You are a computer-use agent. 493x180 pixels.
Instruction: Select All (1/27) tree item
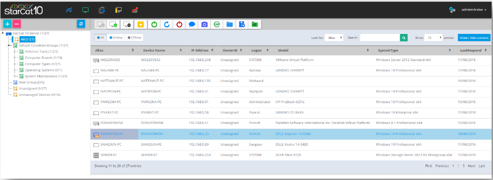[24, 39]
